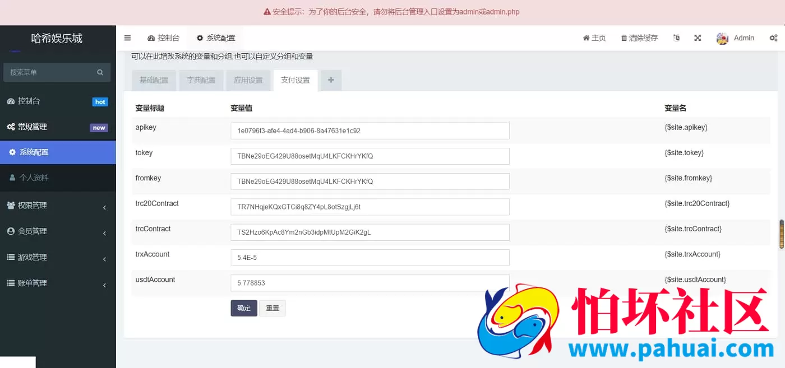
Task: Open the sidebar with the hamburger icon
Action: click(127, 38)
